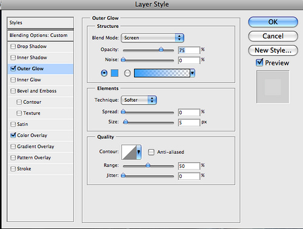Select the Drop Shadow label

pyautogui.click(x=32, y=47)
